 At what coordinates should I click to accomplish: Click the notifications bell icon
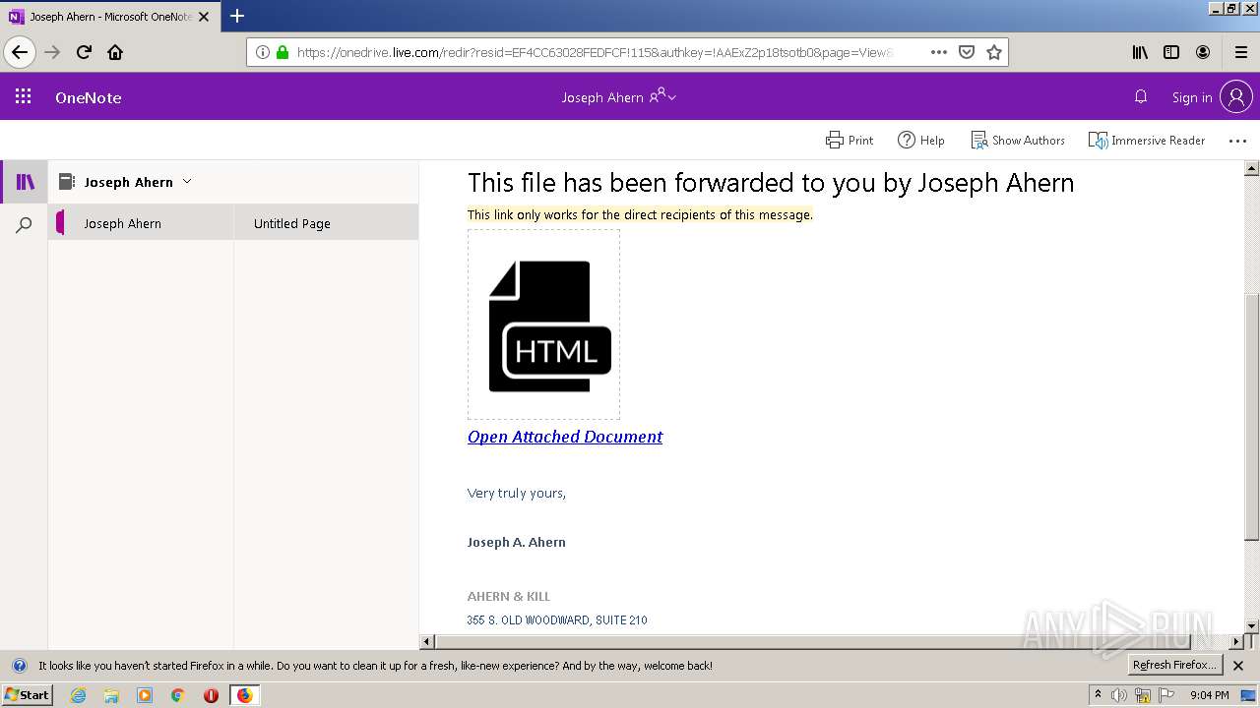point(1141,96)
